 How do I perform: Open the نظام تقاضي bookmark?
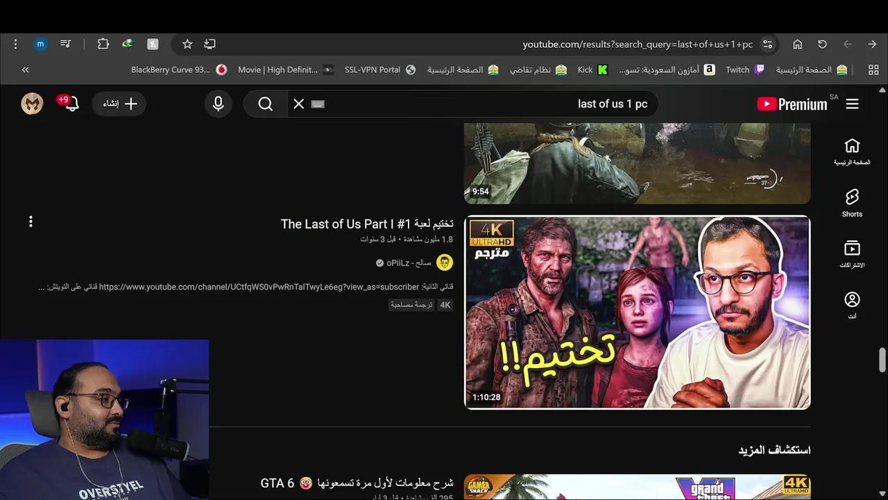(x=538, y=70)
